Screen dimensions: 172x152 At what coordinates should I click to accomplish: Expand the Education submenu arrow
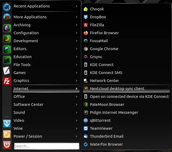(77, 57)
